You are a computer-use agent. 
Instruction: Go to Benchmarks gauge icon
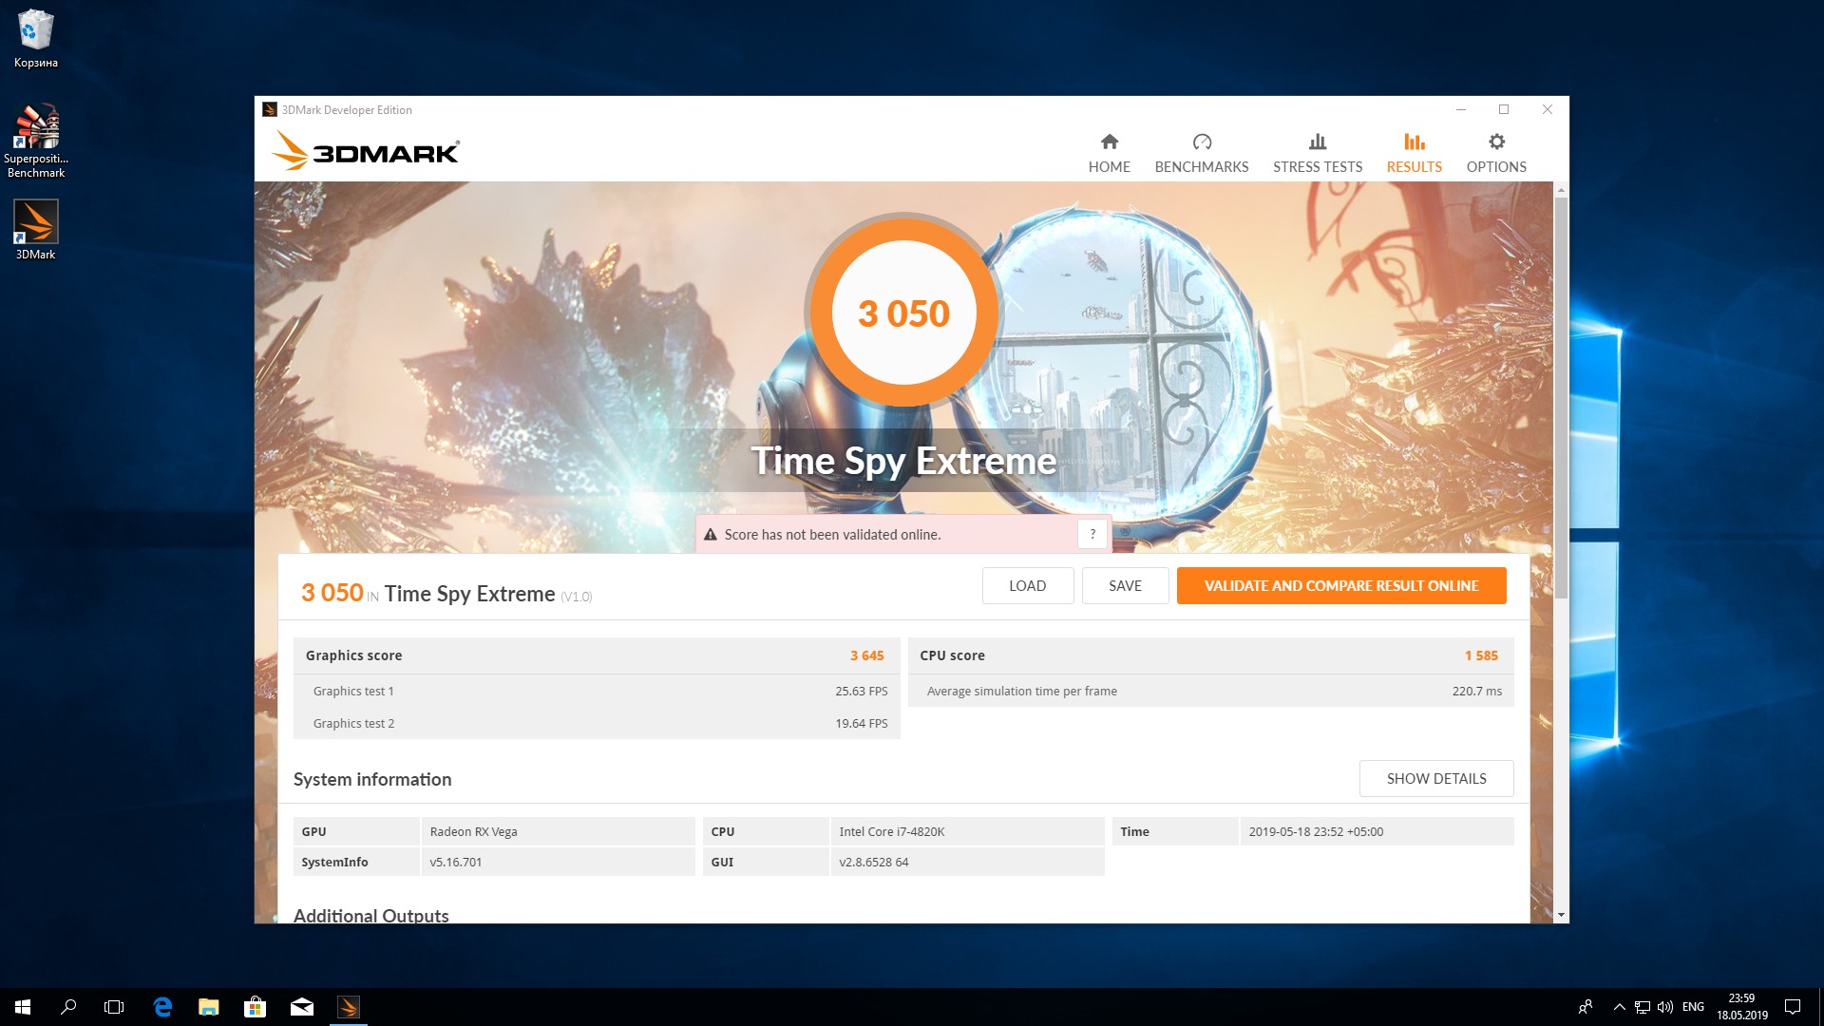click(1202, 142)
